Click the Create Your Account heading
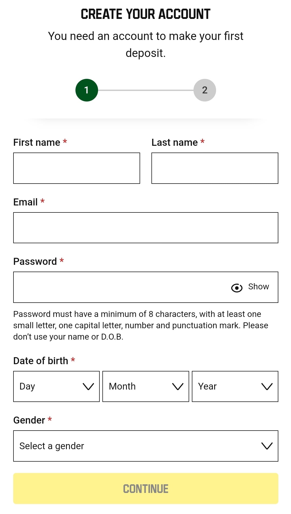The image size is (291, 514). 145,14
